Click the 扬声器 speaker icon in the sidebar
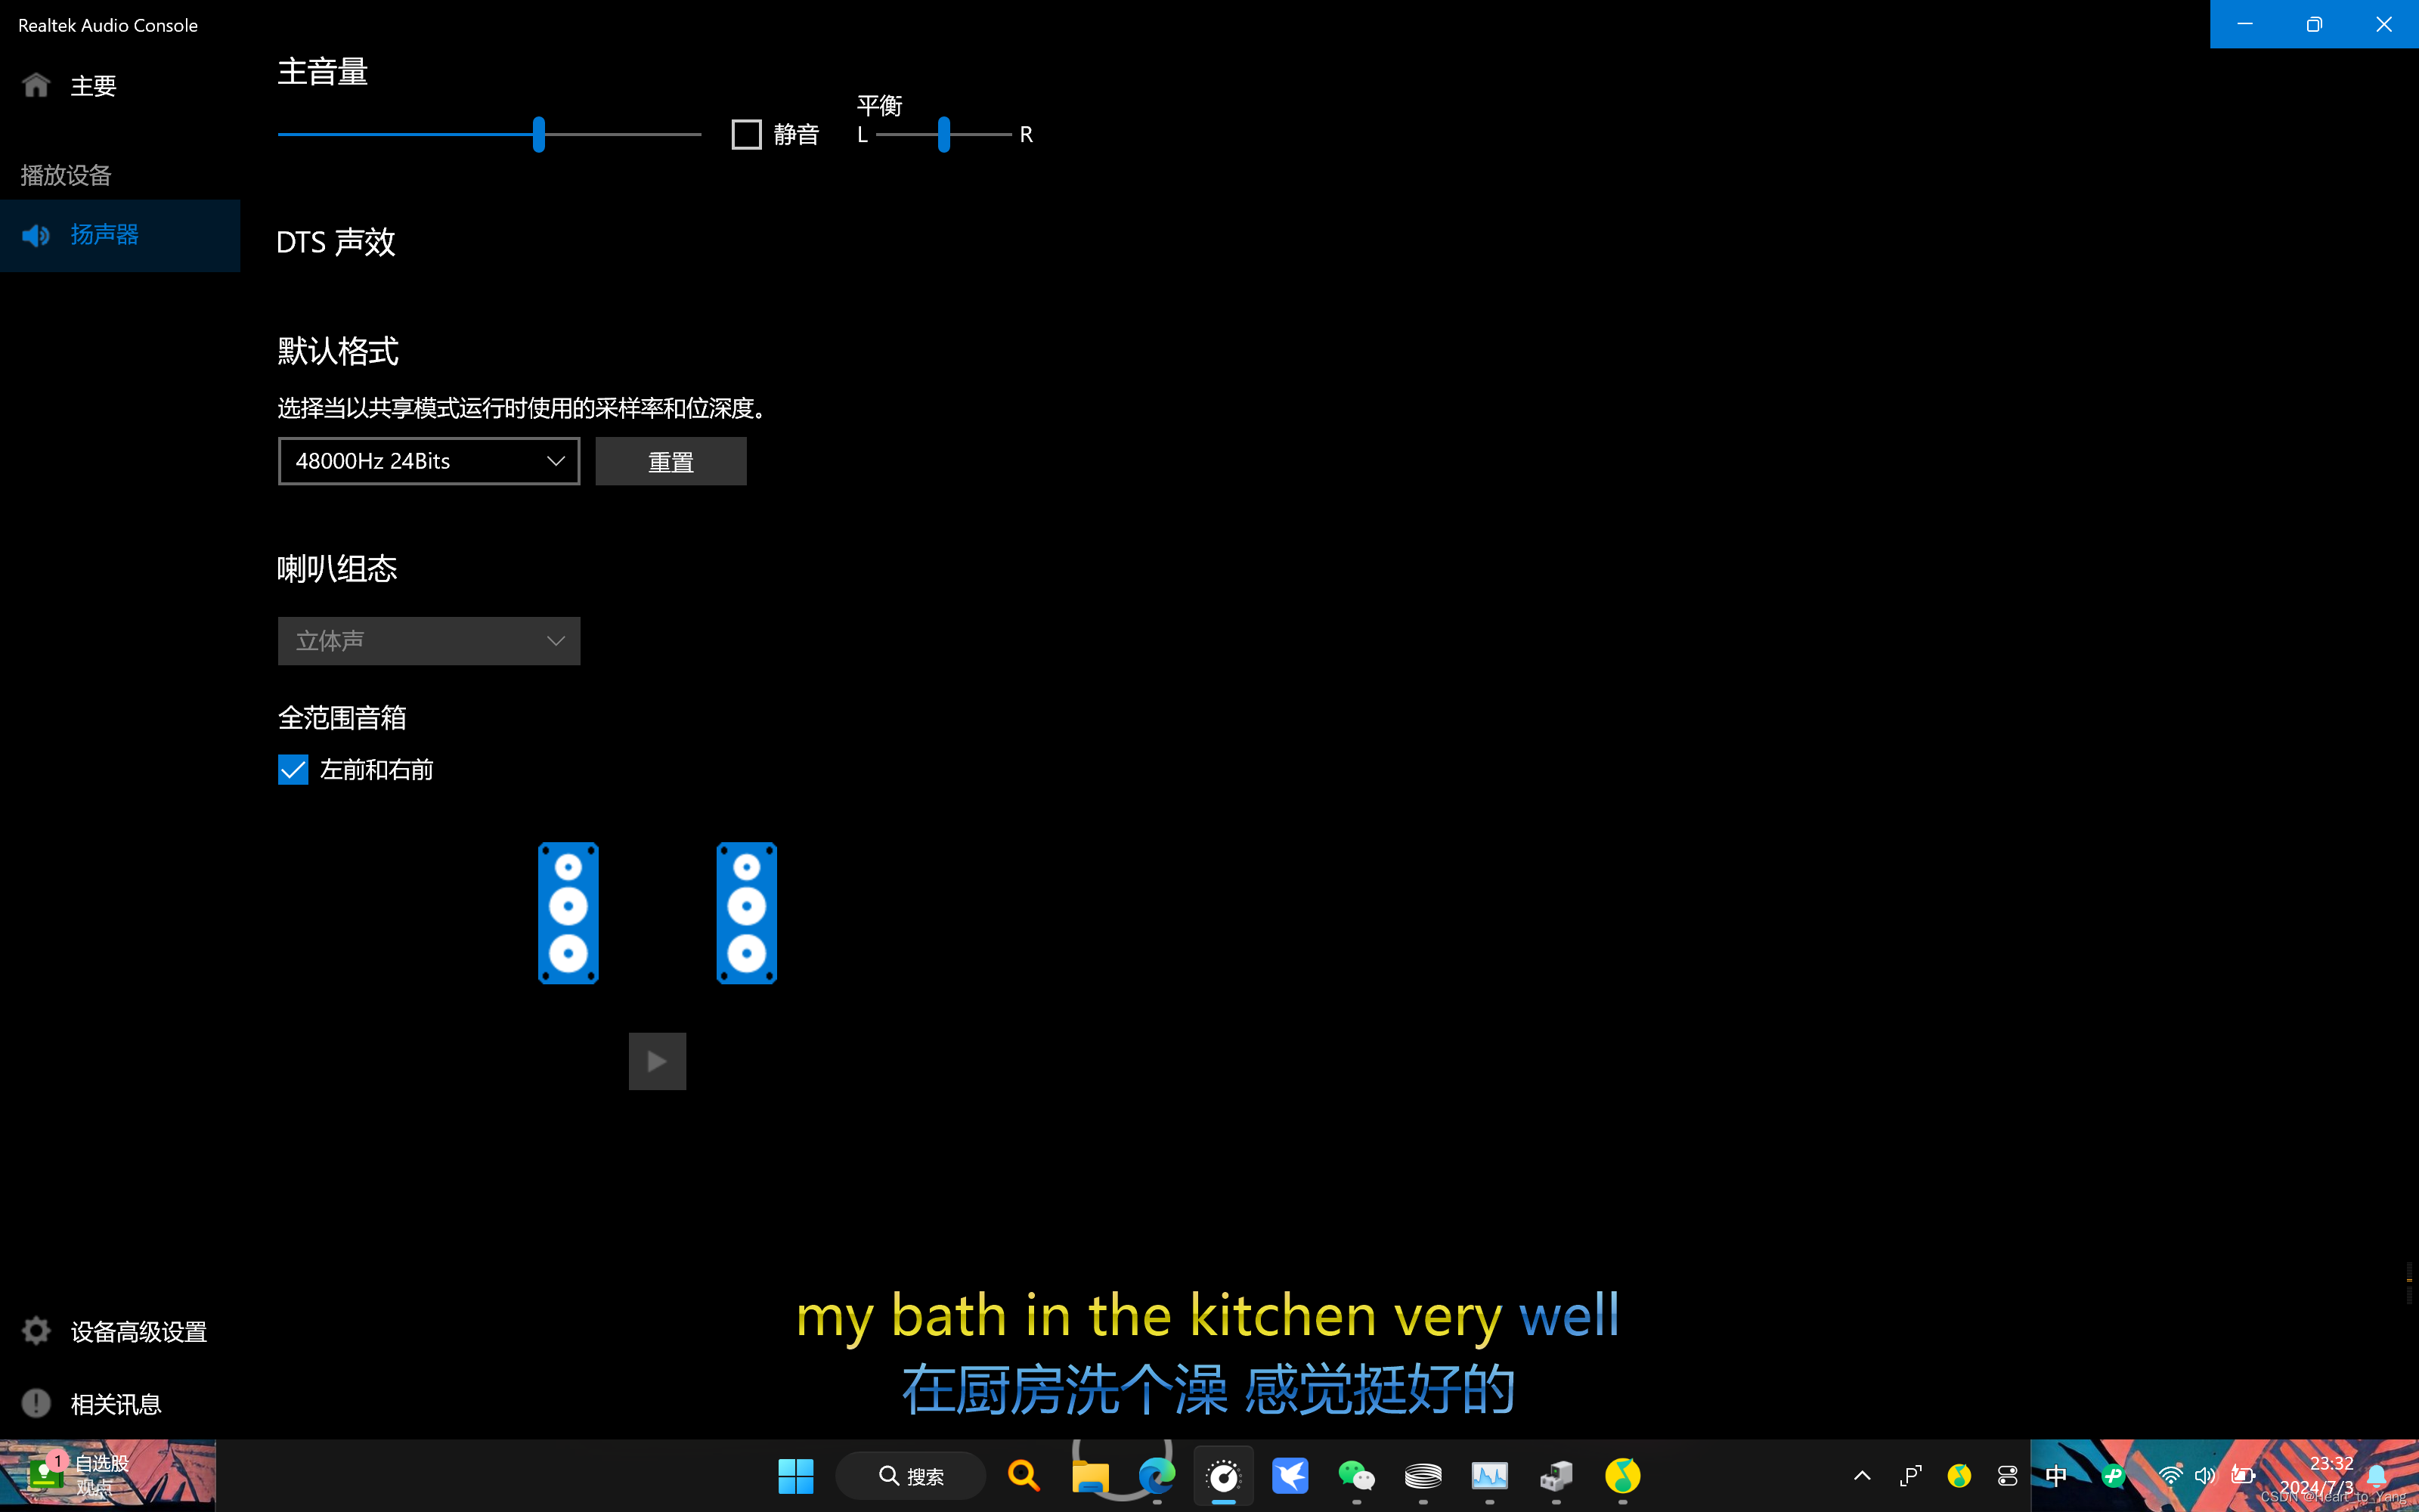2419x1512 pixels. [36, 235]
